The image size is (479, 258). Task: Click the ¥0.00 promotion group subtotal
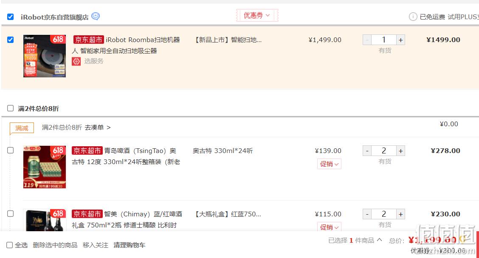coord(449,124)
